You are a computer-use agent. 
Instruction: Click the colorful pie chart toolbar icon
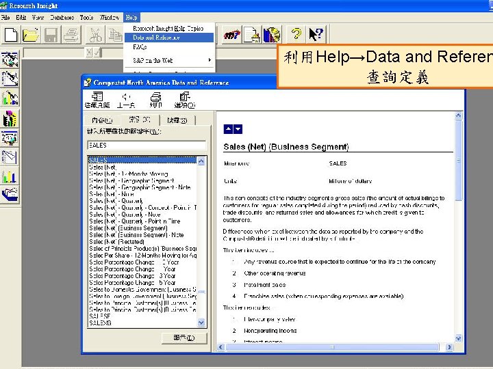(x=272, y=34)
